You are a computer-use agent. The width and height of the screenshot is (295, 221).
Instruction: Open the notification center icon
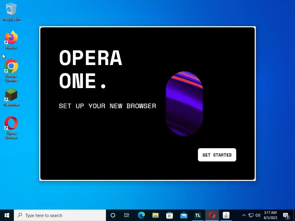(286, 216)
